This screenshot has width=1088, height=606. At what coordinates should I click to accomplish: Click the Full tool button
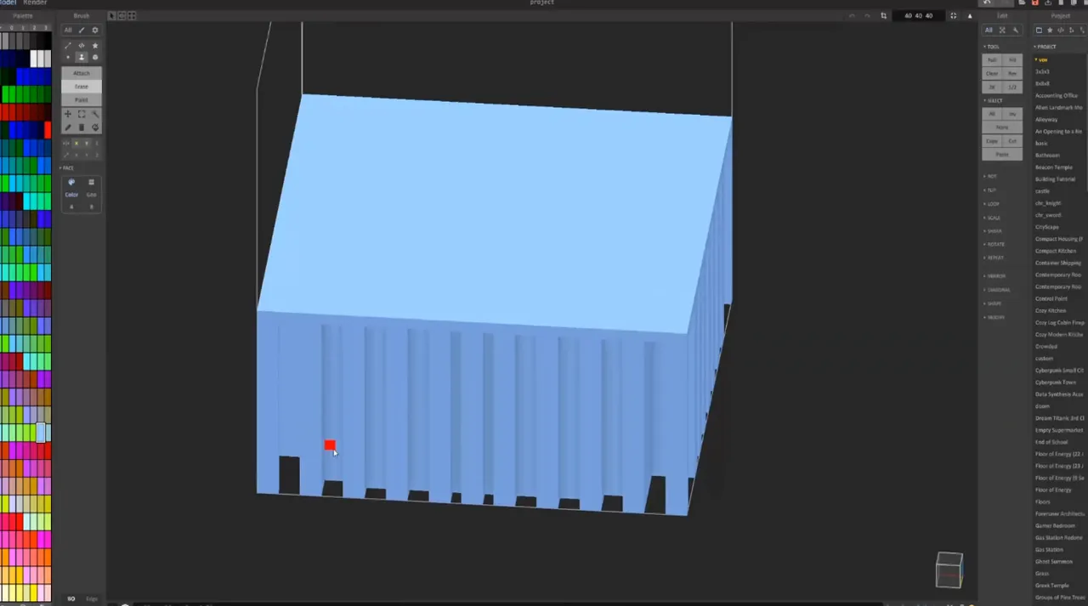(x=992, y=60)
